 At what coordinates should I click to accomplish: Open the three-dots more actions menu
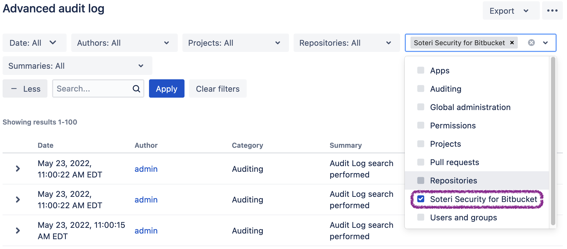552,11
